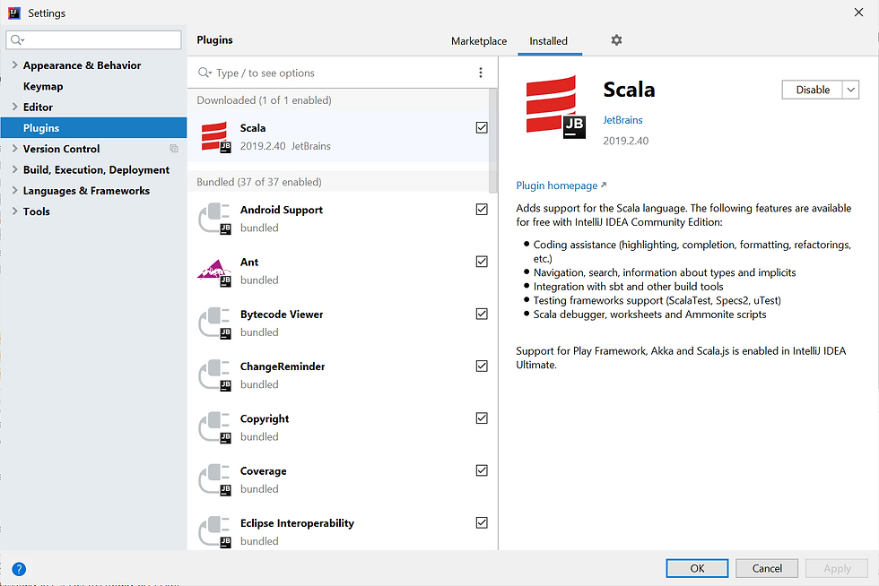This screenshot has width=879, height=586.
Task: Click the Ant plugin icon
Action: coord(216,270)
